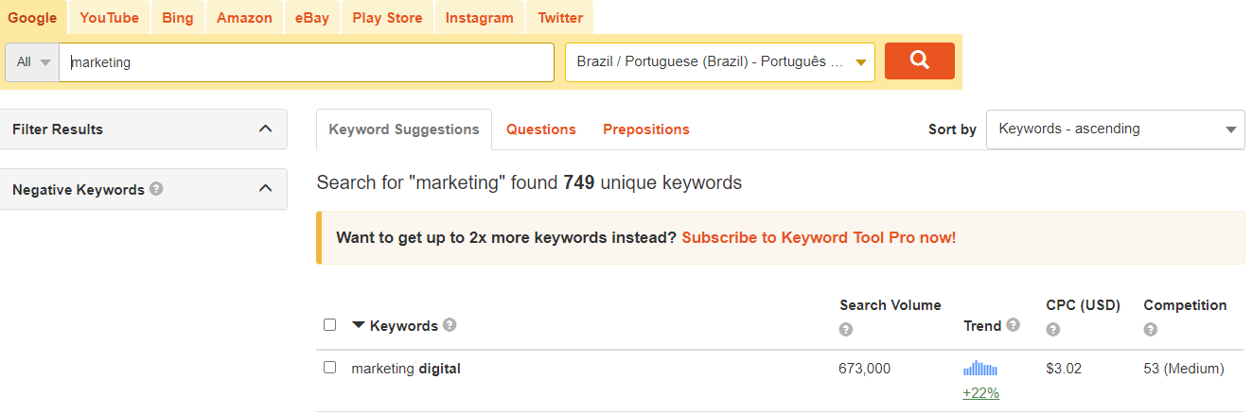Click Subscribe to Keyword Tool Pro now link
Viewport: 1252px width, 414px height.
tap(819, 237)
